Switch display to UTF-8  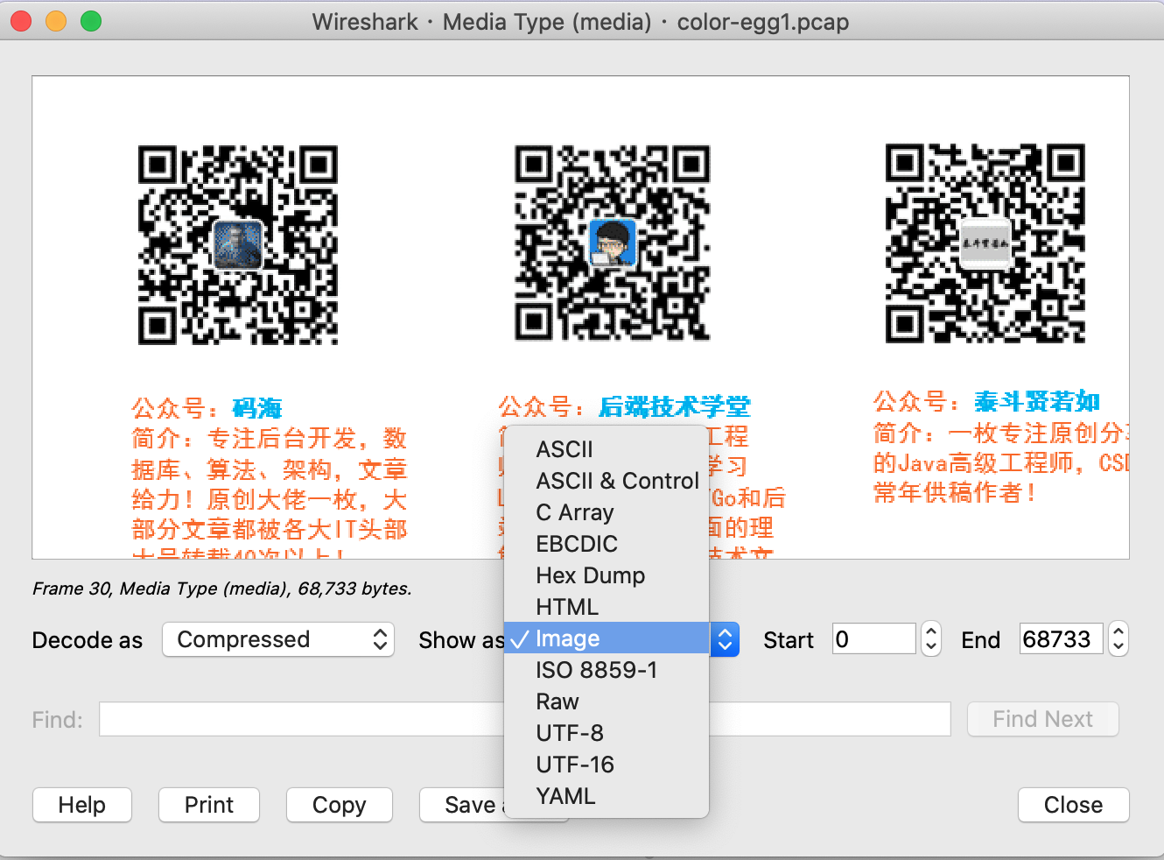569,733
